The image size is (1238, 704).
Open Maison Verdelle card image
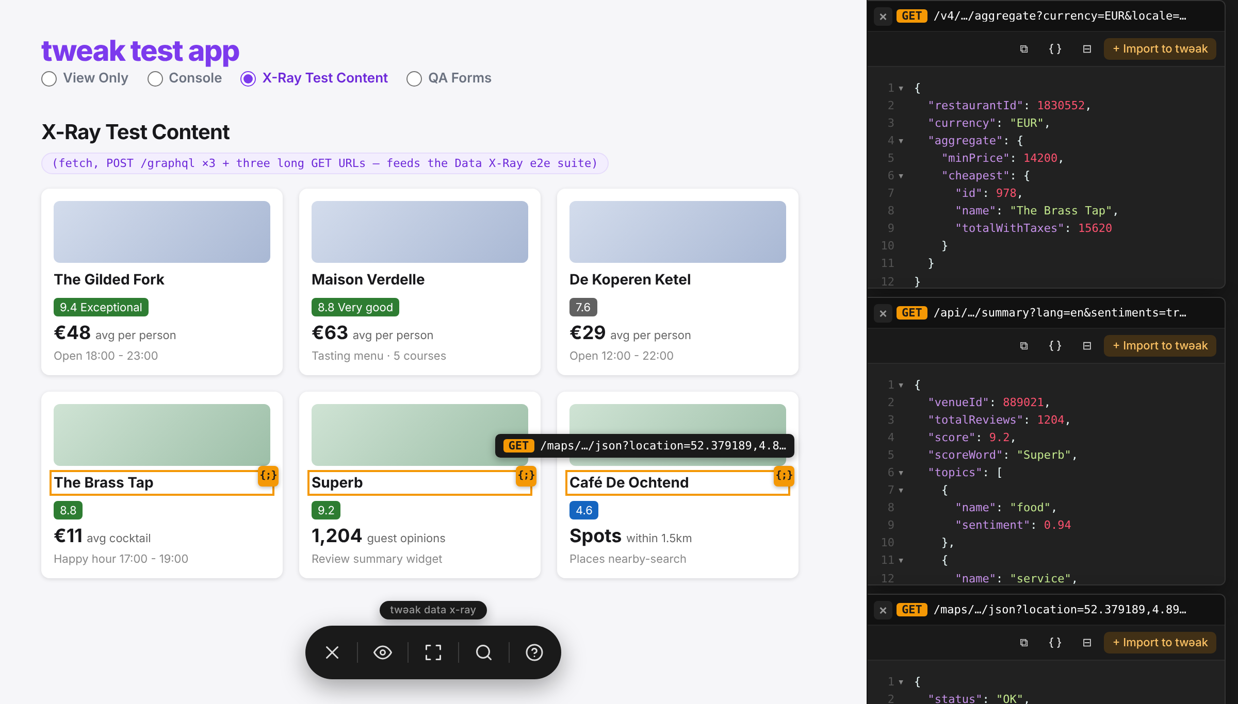[420, 232]
